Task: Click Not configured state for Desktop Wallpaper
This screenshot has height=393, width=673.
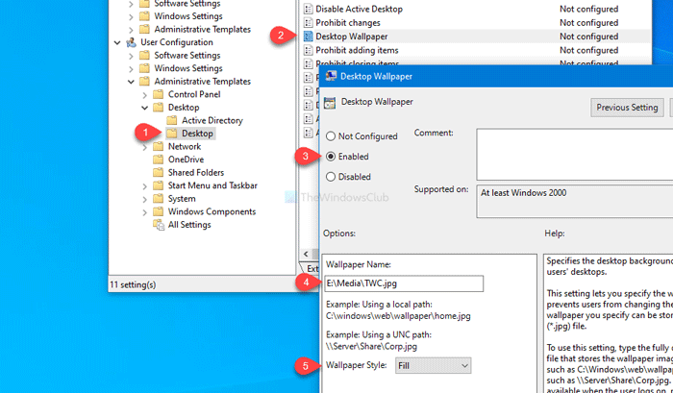Action: tap(588, 37)
